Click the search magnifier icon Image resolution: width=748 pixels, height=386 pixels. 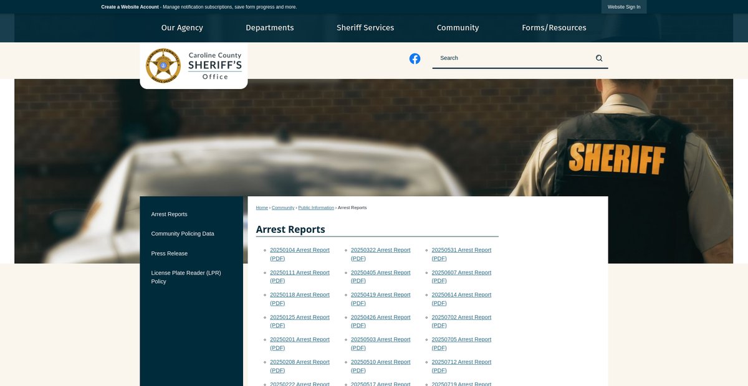tap(599, 58)
